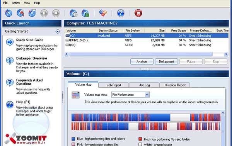Sort by the Session Status column header
The height and width of the screenshot is (146, 232).
(x=110, y=31)
